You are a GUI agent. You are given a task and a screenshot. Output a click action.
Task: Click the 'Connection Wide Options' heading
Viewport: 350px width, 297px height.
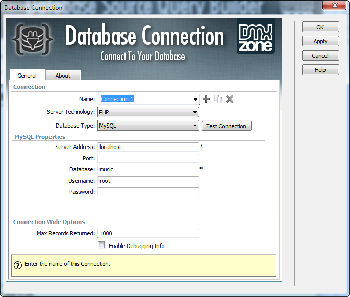[49, 222]
